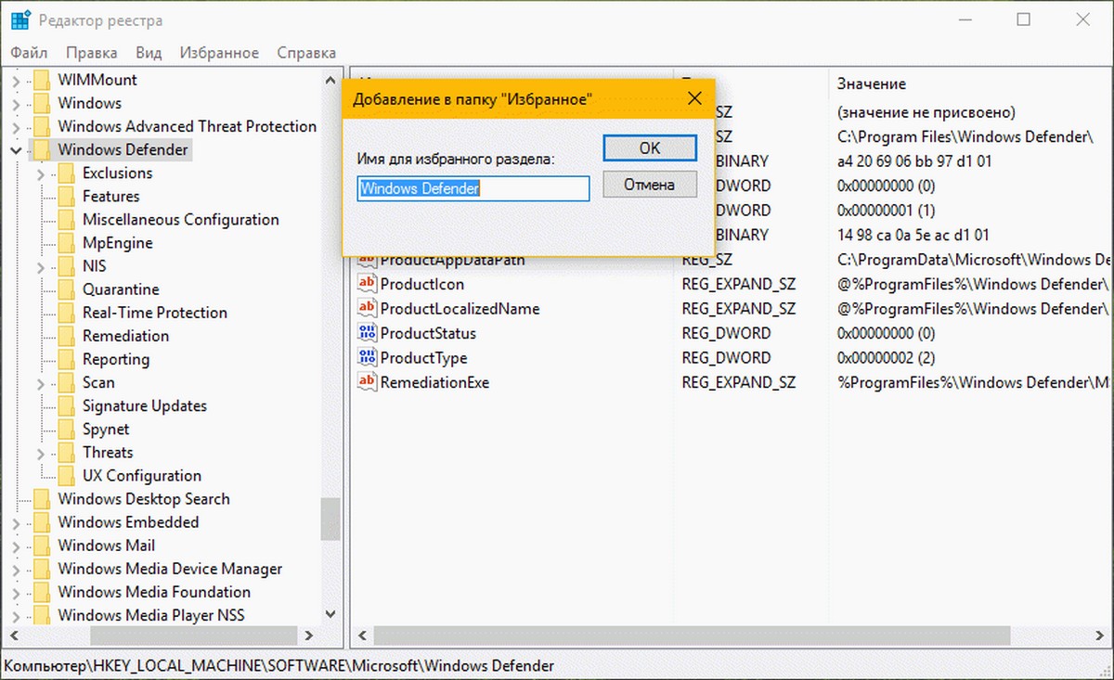Click the binary icon of ProductStatus value
The height and width of the screenshot is (680, 1114).
(367, 333)
